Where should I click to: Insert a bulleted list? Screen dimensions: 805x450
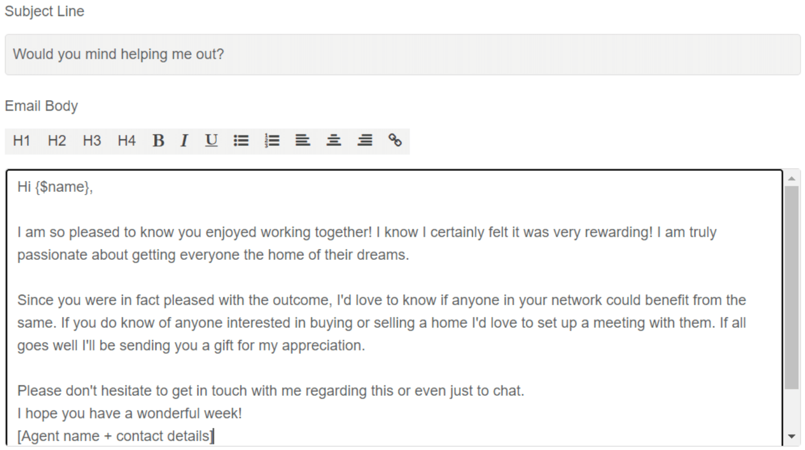[241, 141]
